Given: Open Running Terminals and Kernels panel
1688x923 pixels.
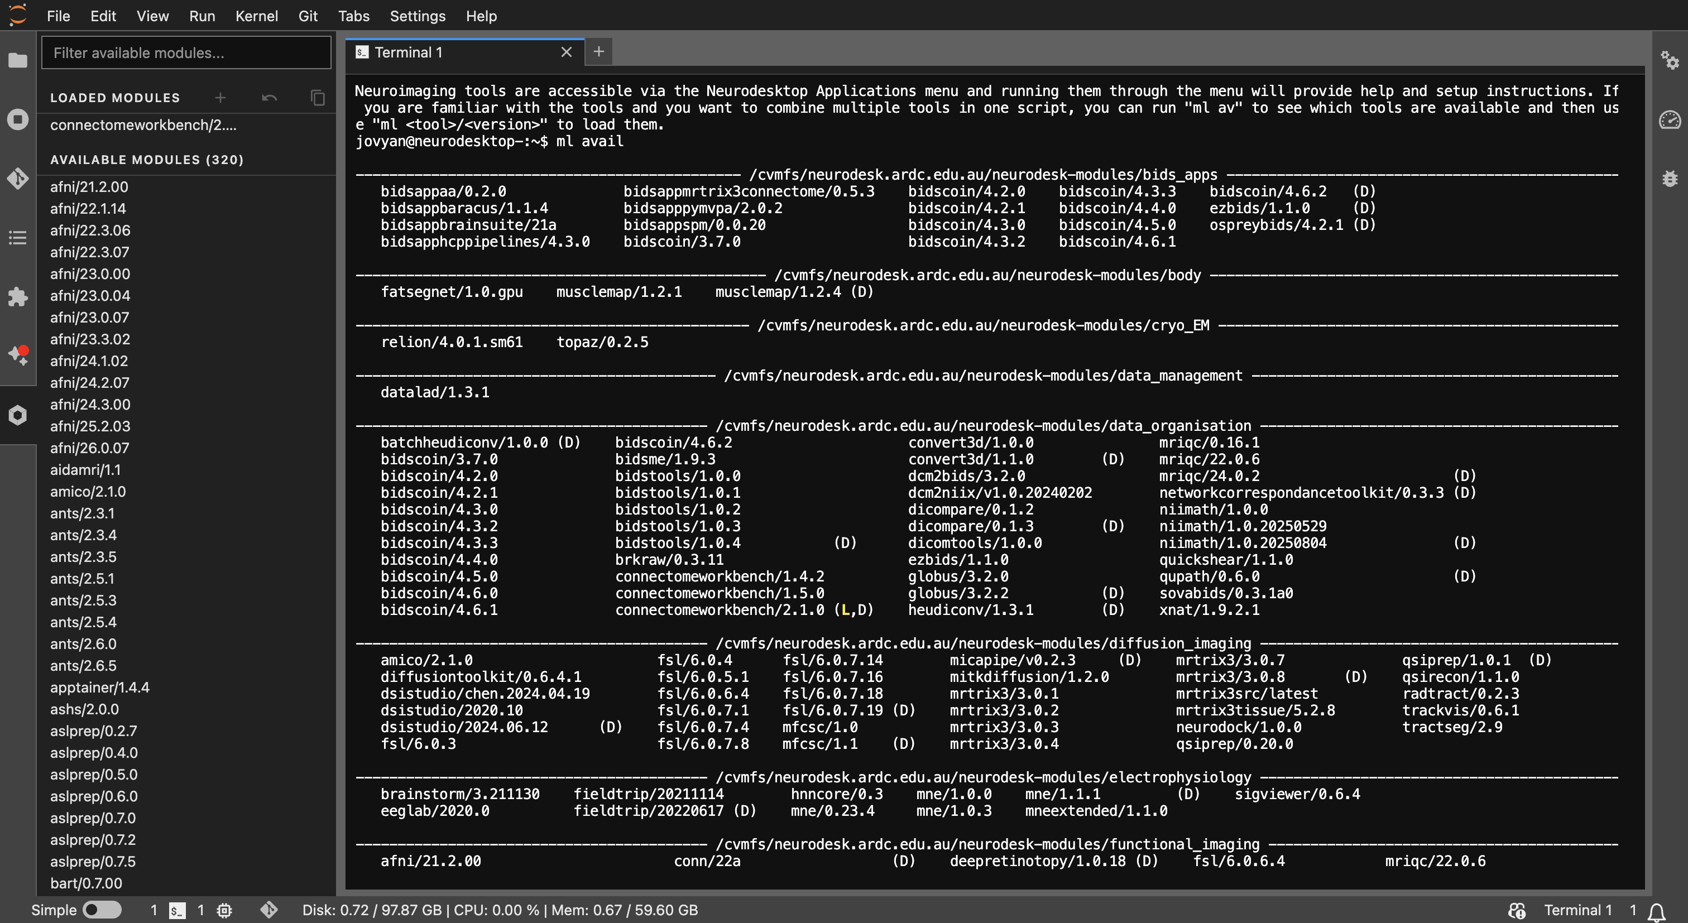Looking at the screenshot, I should 18,119.
